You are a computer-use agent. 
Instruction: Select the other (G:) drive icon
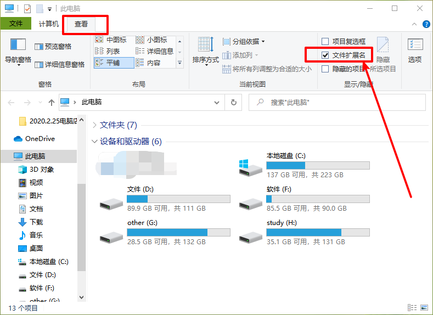coord(111,238)
